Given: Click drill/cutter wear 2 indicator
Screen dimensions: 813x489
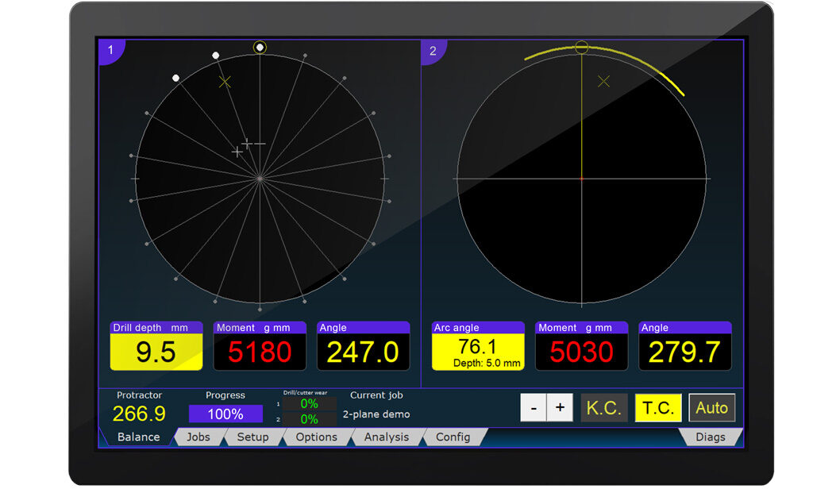Looking at the screenshot, I should coord(309,419).
